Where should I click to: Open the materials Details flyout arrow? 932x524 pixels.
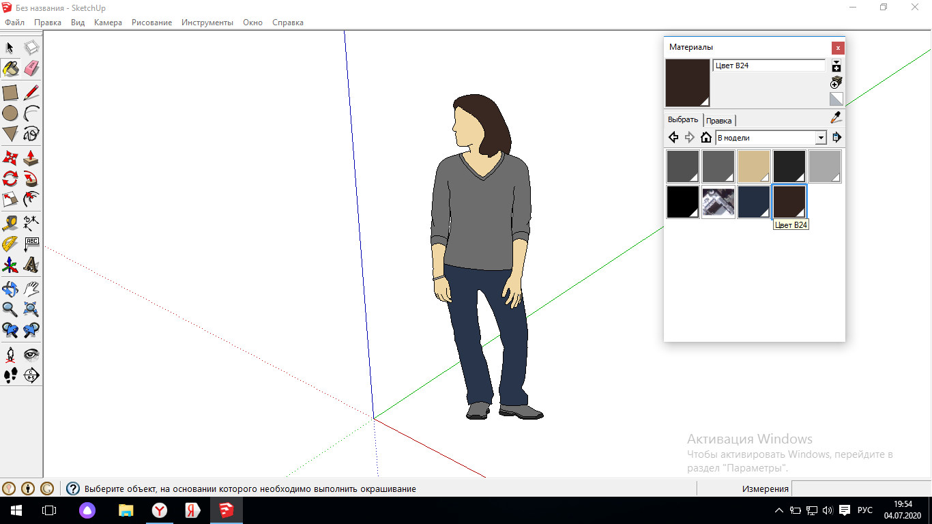tap(836, 137)
